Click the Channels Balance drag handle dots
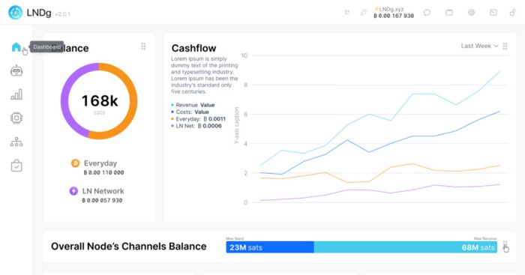 coord(505,244)
